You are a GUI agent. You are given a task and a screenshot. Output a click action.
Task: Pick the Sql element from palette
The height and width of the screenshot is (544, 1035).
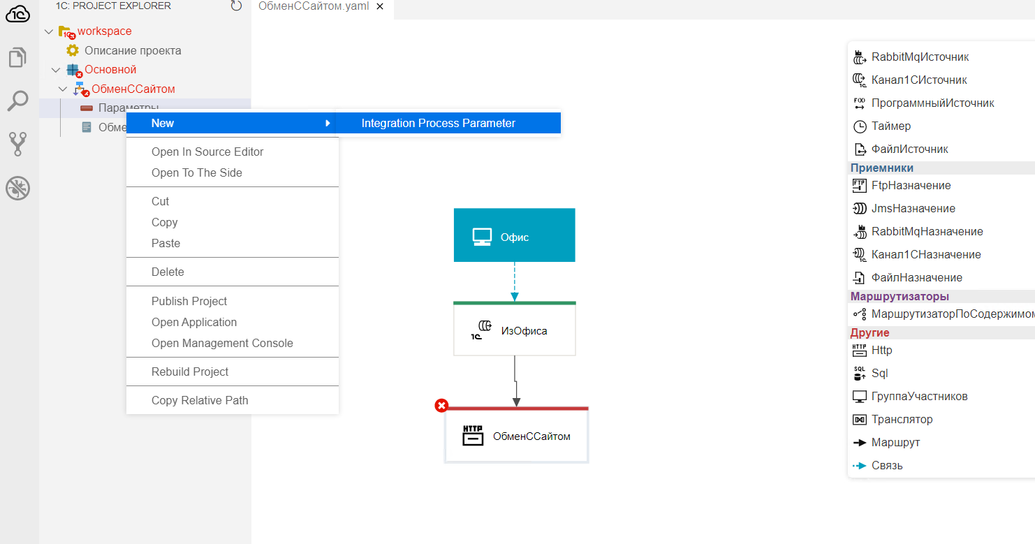(x=879, y=374)
